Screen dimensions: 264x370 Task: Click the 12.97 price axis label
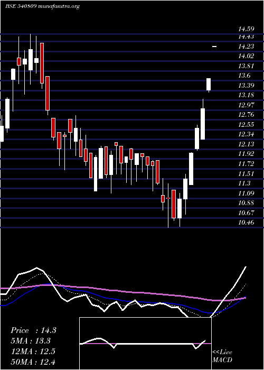click(x=246, y=105)
